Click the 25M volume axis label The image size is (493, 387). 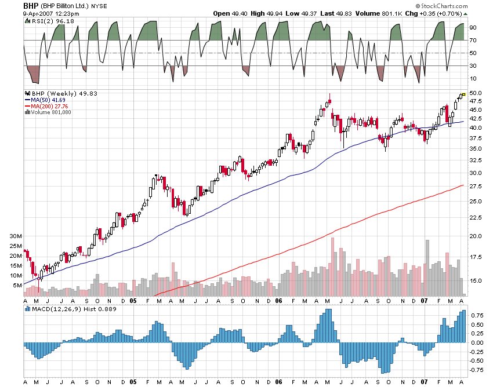tap(16, 246)
